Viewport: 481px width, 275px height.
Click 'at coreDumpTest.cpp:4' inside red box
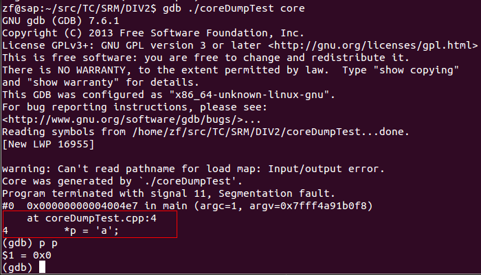(x=91, y=218)
